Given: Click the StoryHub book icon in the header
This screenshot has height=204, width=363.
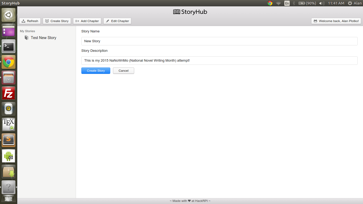Looking at the screenshot, I should [x=176, y=12].
